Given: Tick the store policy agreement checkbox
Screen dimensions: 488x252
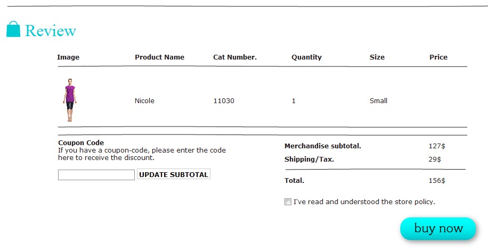Looking at the screenshot, I should [x=288, y=202].
